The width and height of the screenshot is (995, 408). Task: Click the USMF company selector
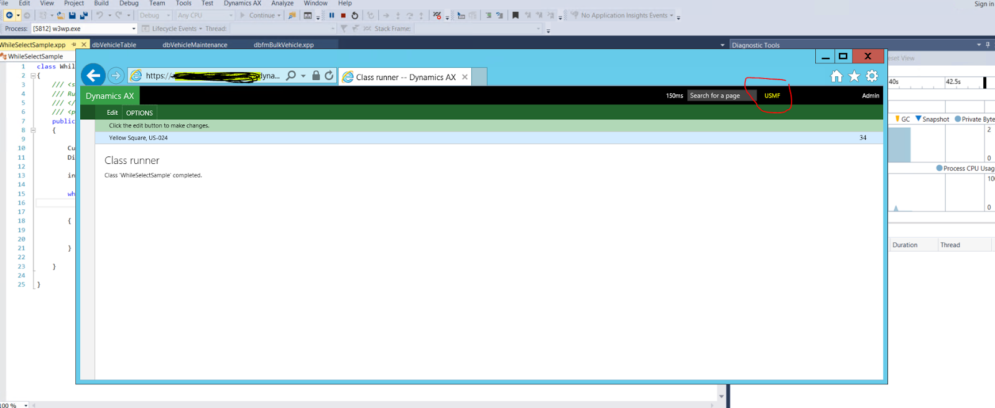point(772,96)
